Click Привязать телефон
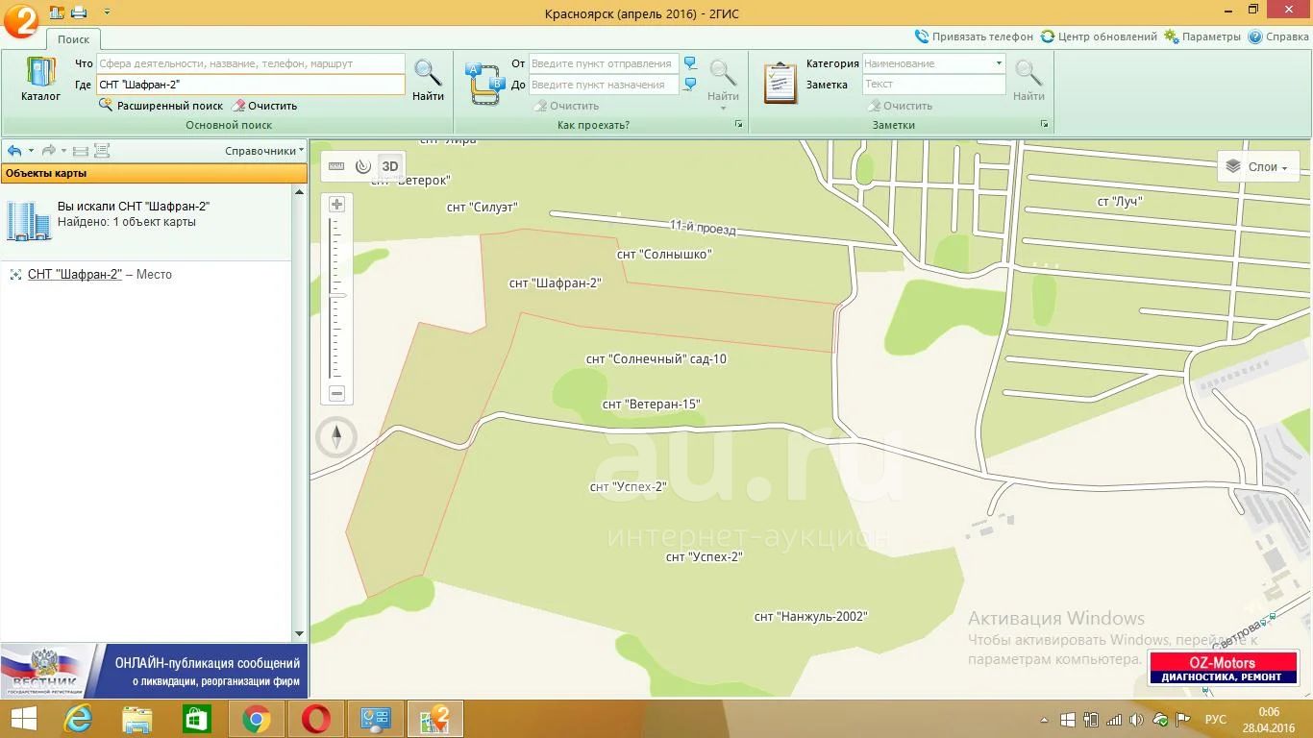Screen dimensions: 1313x738 [x=974, y=37]
